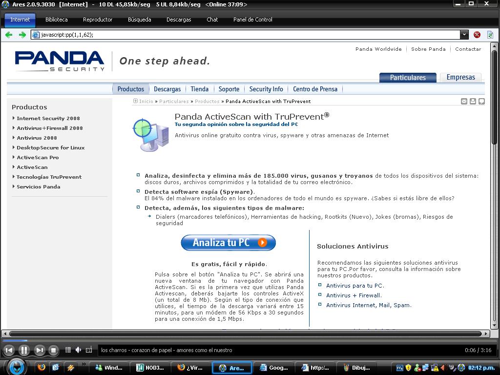The width and height of the screenshot is (500, 375).
Task: Click the ActiveScan computer target image
Action: pyautogui.click(x=150, y=135)
